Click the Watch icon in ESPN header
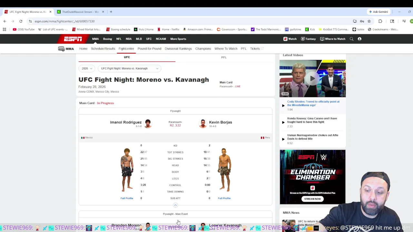Screen dimensions: 413x232 coord(290,39)
